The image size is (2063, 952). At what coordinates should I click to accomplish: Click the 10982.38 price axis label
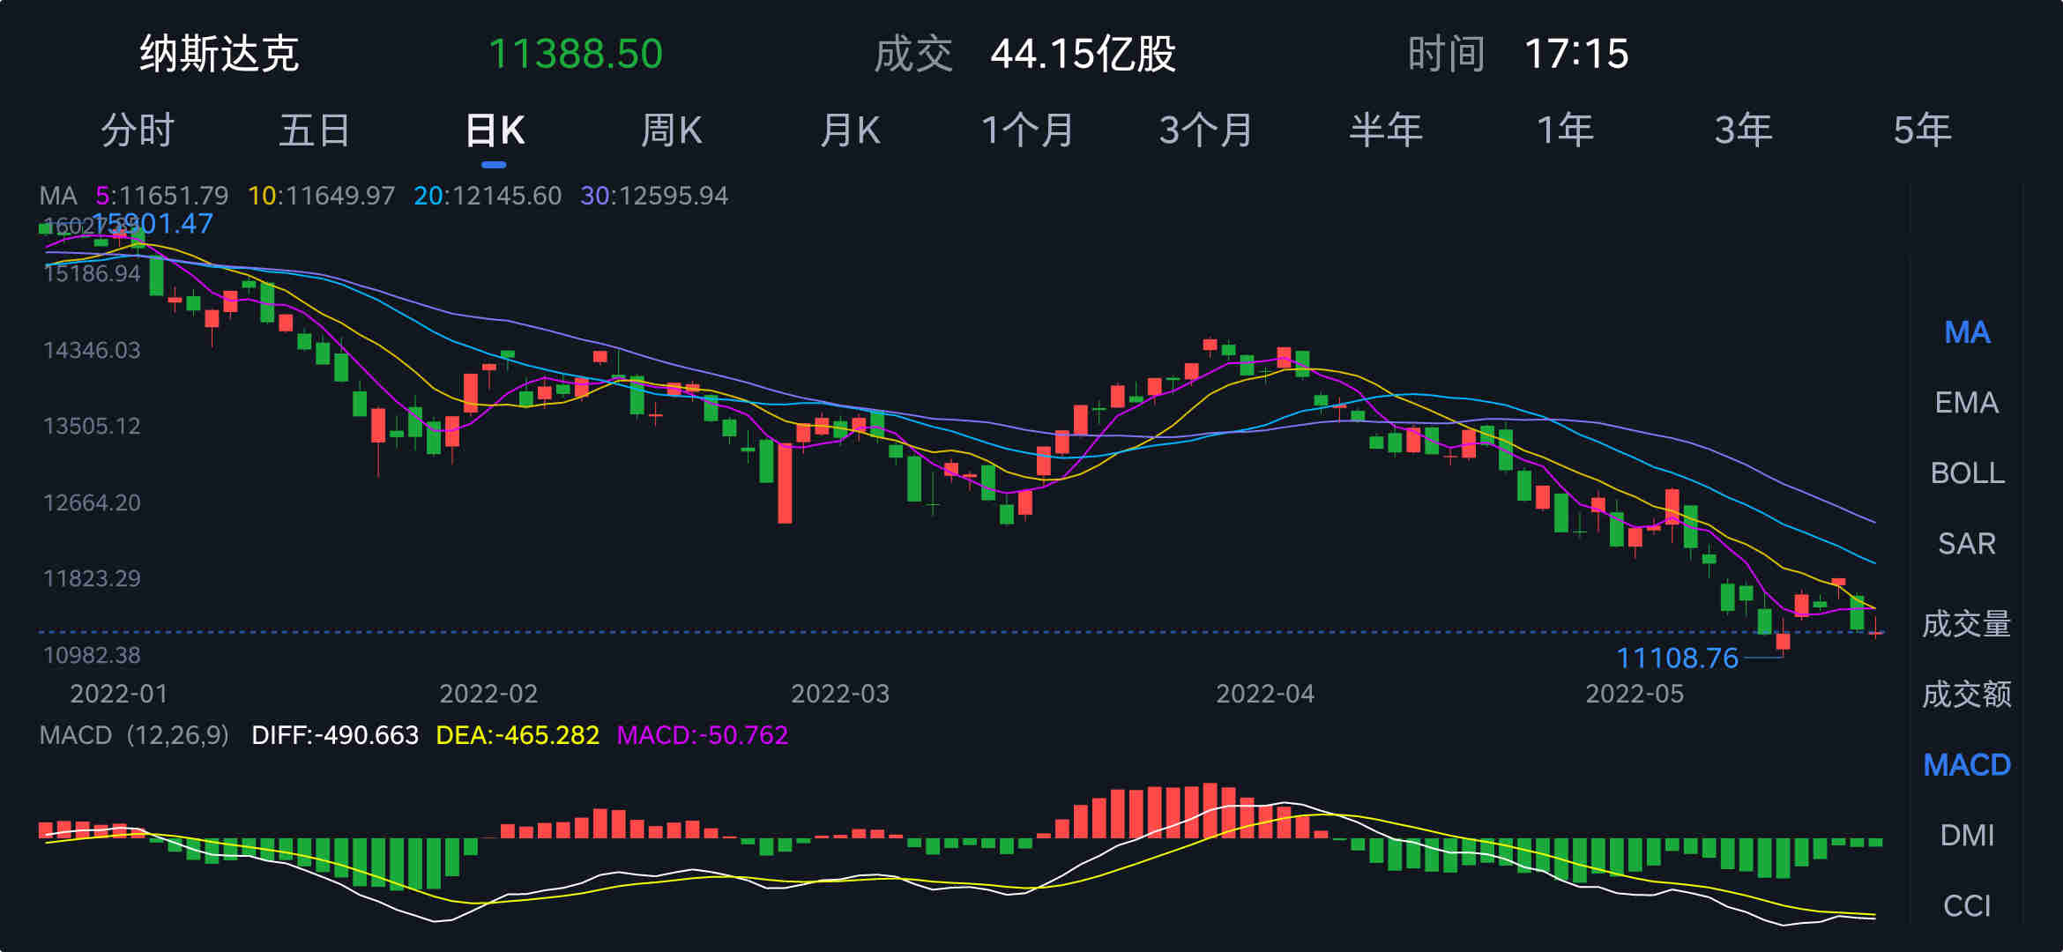point(92,655)
